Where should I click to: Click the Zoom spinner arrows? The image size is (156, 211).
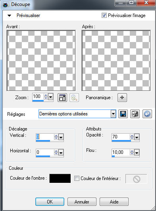tap(46, 97)
